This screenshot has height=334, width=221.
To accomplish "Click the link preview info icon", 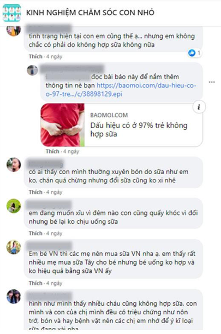I will coord(199,107).
